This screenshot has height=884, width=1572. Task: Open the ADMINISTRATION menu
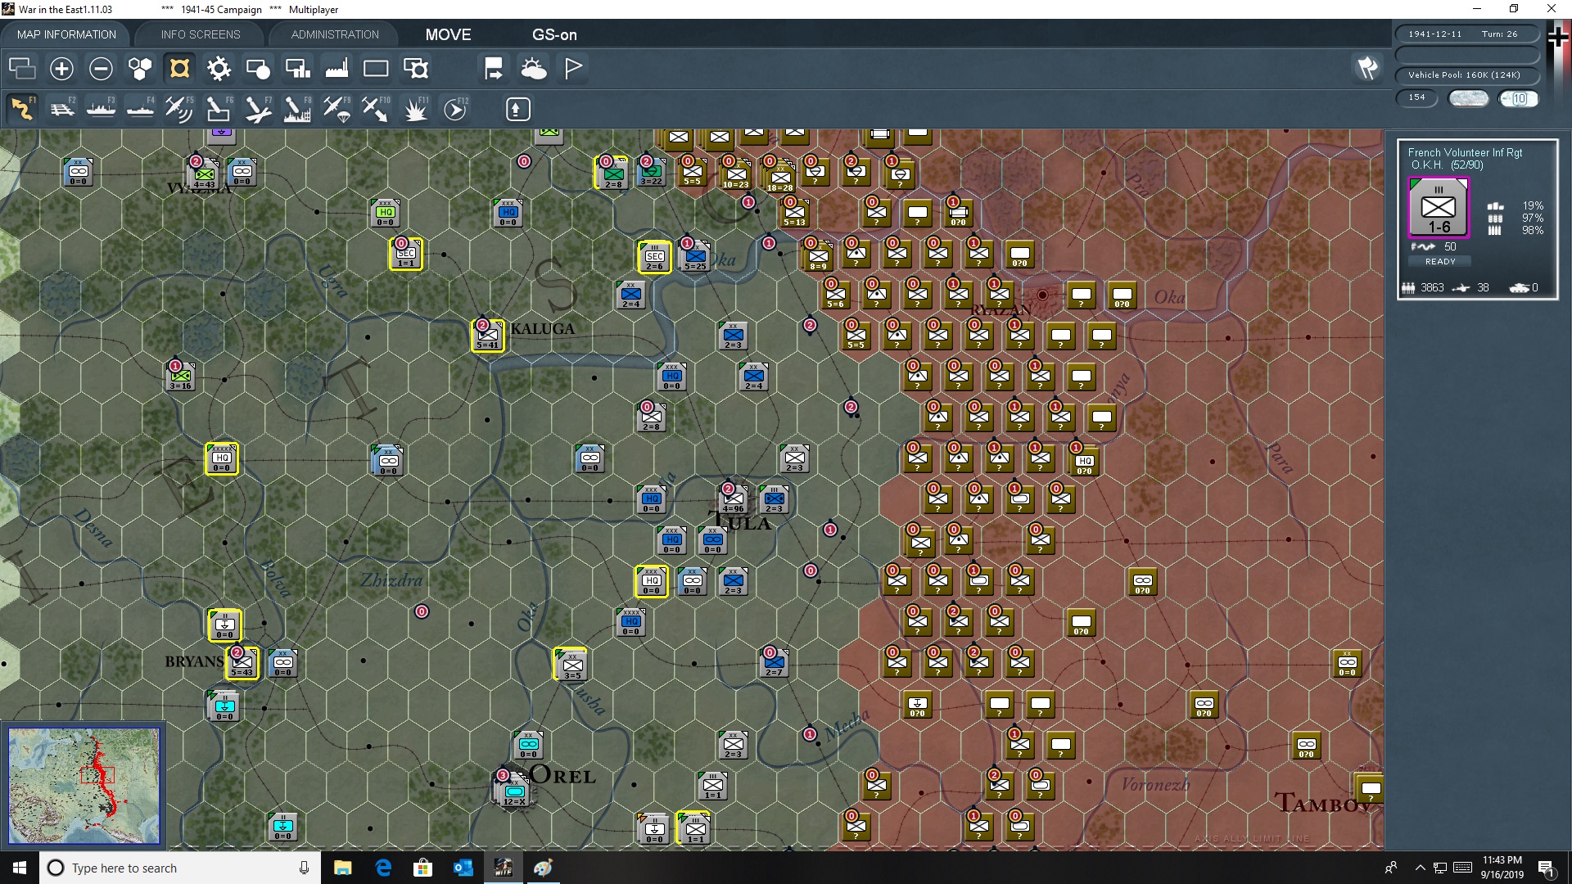click(333, 34)
